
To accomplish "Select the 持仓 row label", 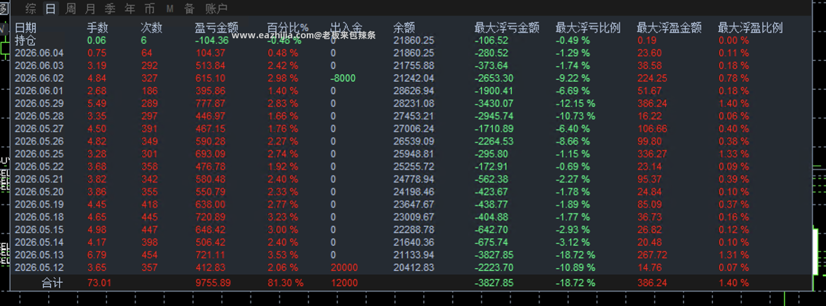I will 25,40.
